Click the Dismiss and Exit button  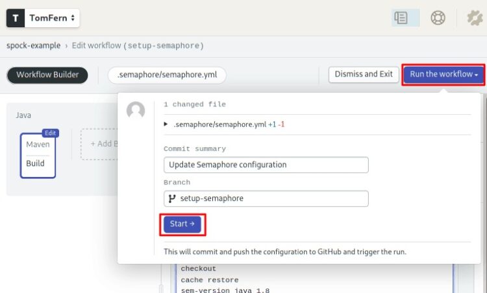(364, 75)
